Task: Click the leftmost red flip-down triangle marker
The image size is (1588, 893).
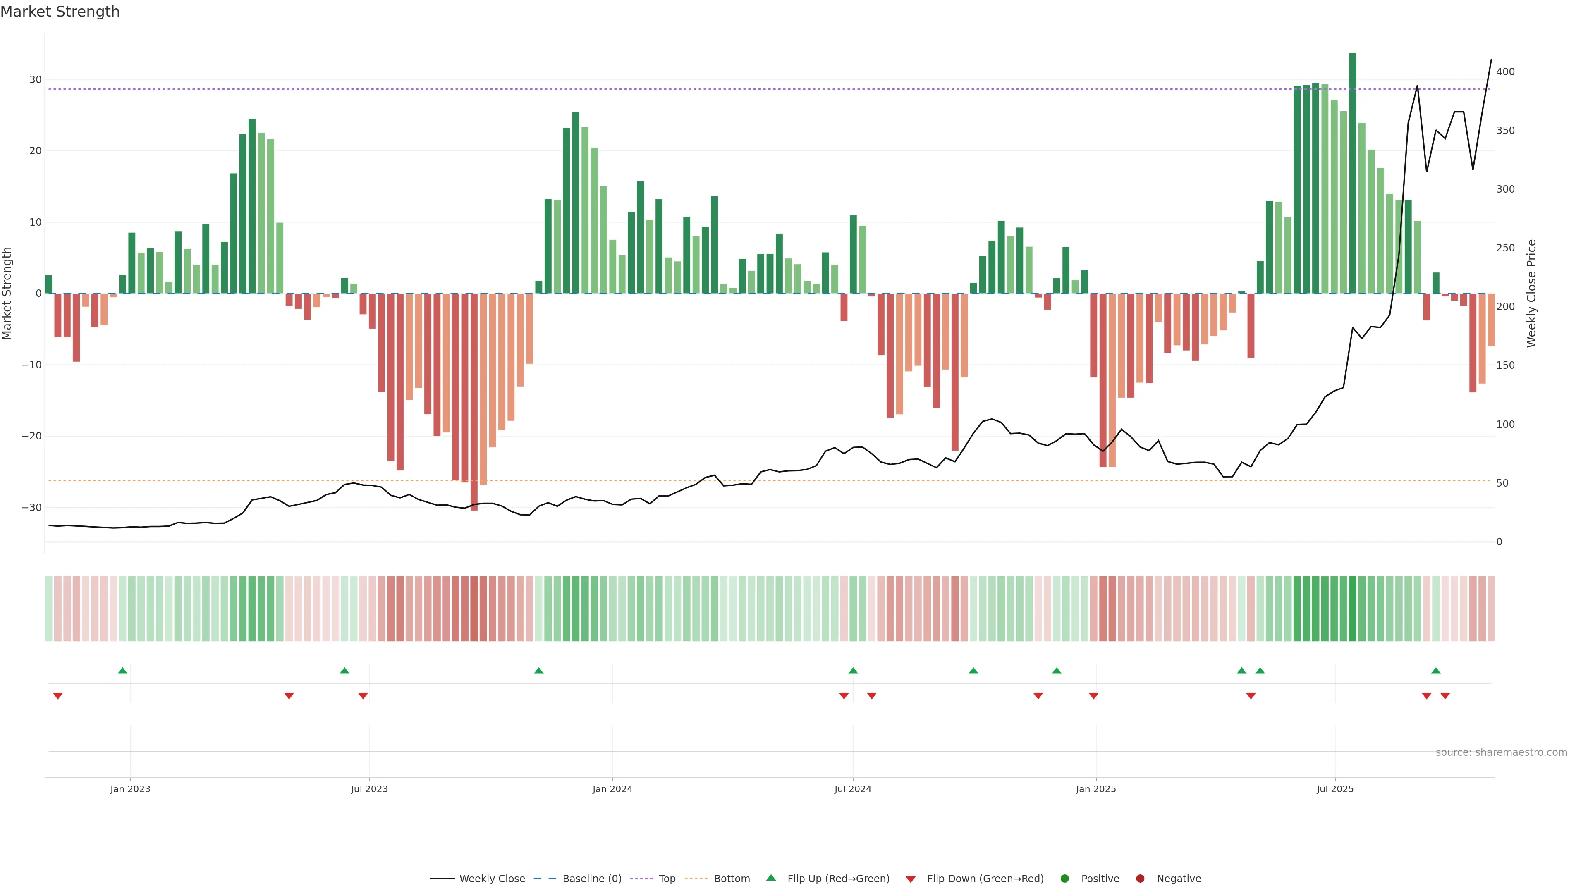Action: pos(58,696)
